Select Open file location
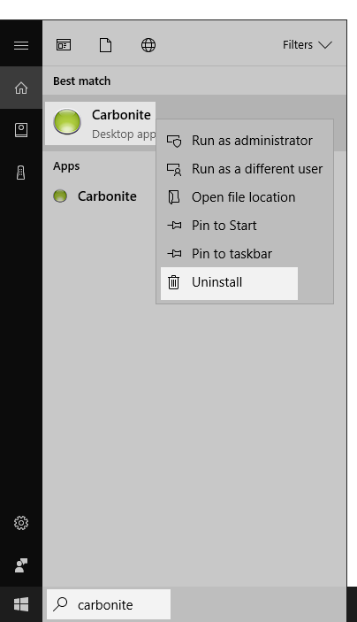The width and height of the screenshot is (357, 622). 245,197
